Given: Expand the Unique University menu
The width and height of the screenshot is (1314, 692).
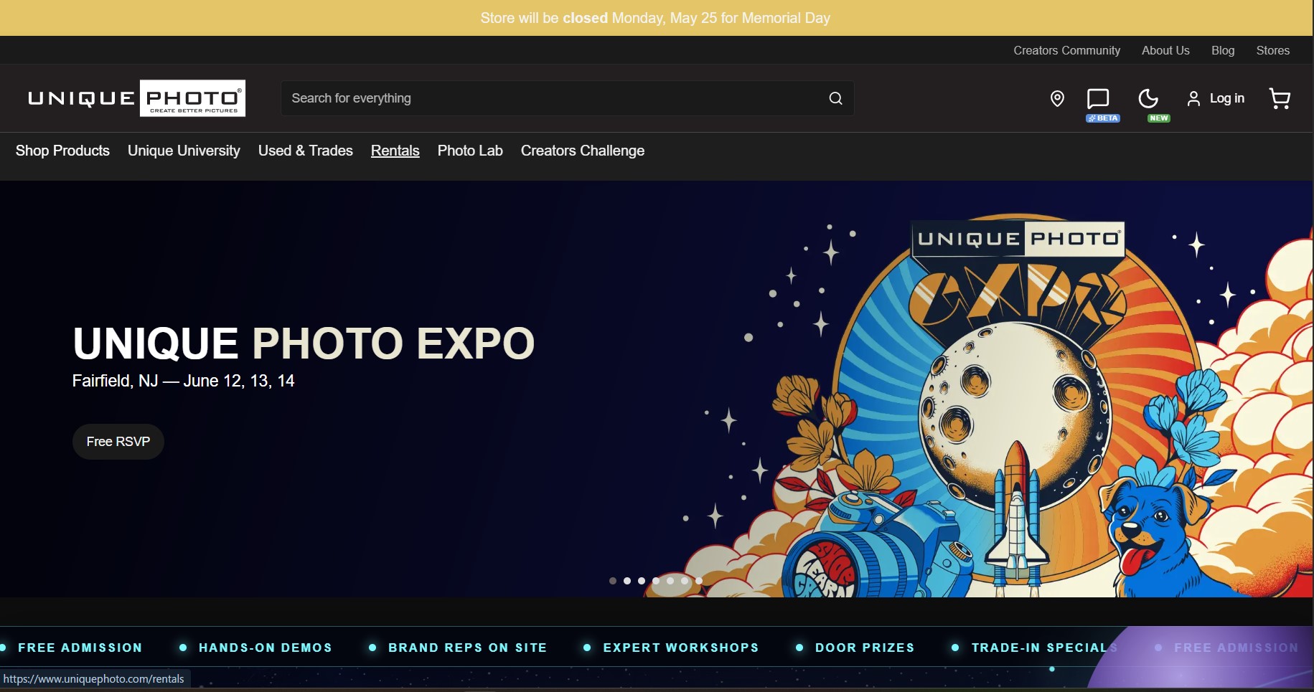Looking at the screenshot, I should 184,151.
